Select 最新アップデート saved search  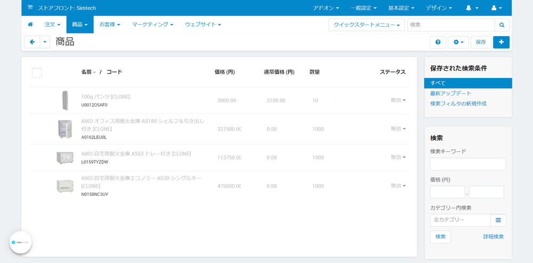point(450,93)
